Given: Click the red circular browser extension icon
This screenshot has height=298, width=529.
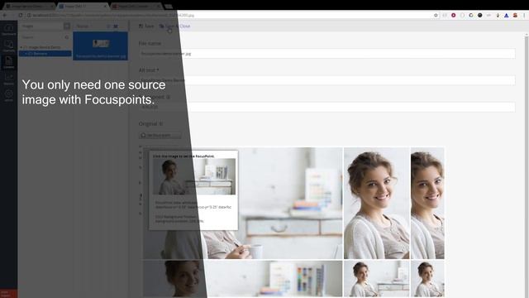Looking at the screenshot, I should click(x=454, y=15).
